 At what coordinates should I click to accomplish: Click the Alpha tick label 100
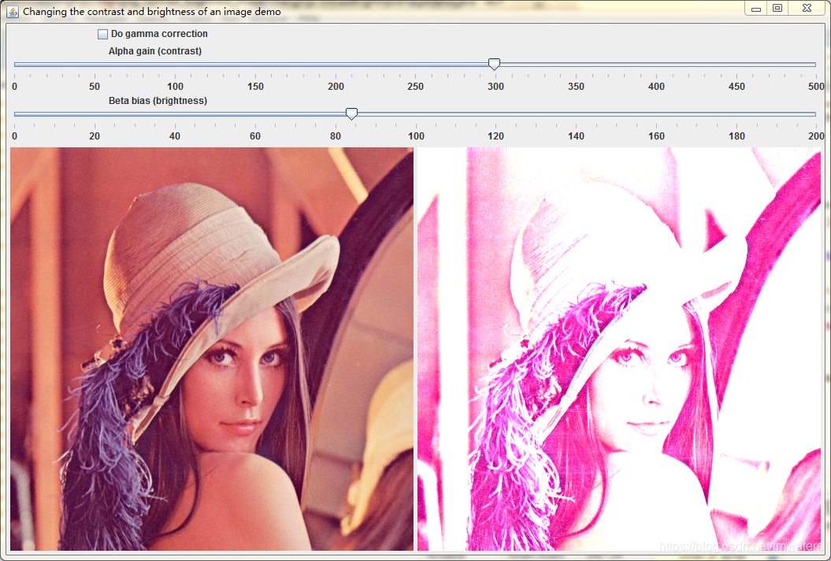pos(175,87)
